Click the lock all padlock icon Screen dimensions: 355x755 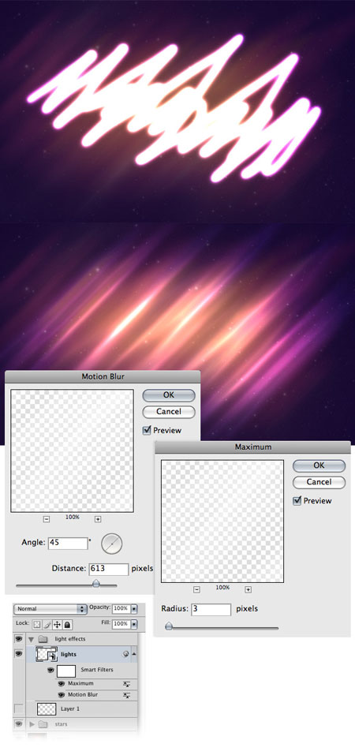67,624
